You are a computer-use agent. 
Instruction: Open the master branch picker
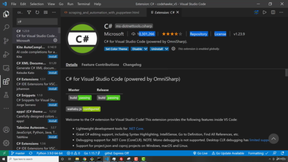tap(18, 153)
